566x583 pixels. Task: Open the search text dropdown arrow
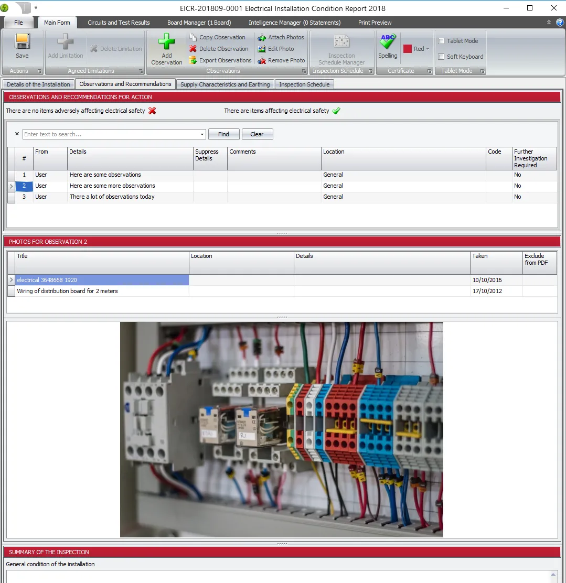tap(202, 134)
